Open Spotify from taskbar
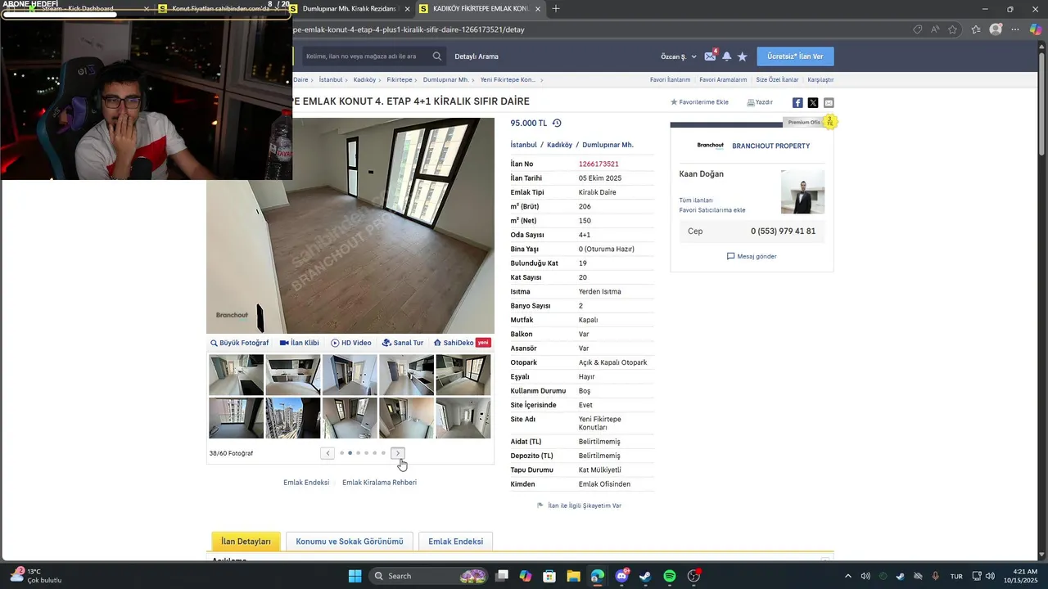1048x589 pixels. point(670,576)
